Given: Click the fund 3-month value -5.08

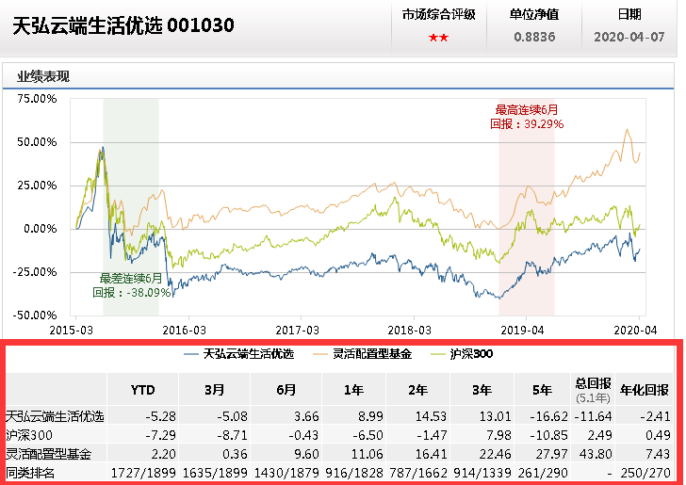Looking at the screenshot, I should [233, 416].
